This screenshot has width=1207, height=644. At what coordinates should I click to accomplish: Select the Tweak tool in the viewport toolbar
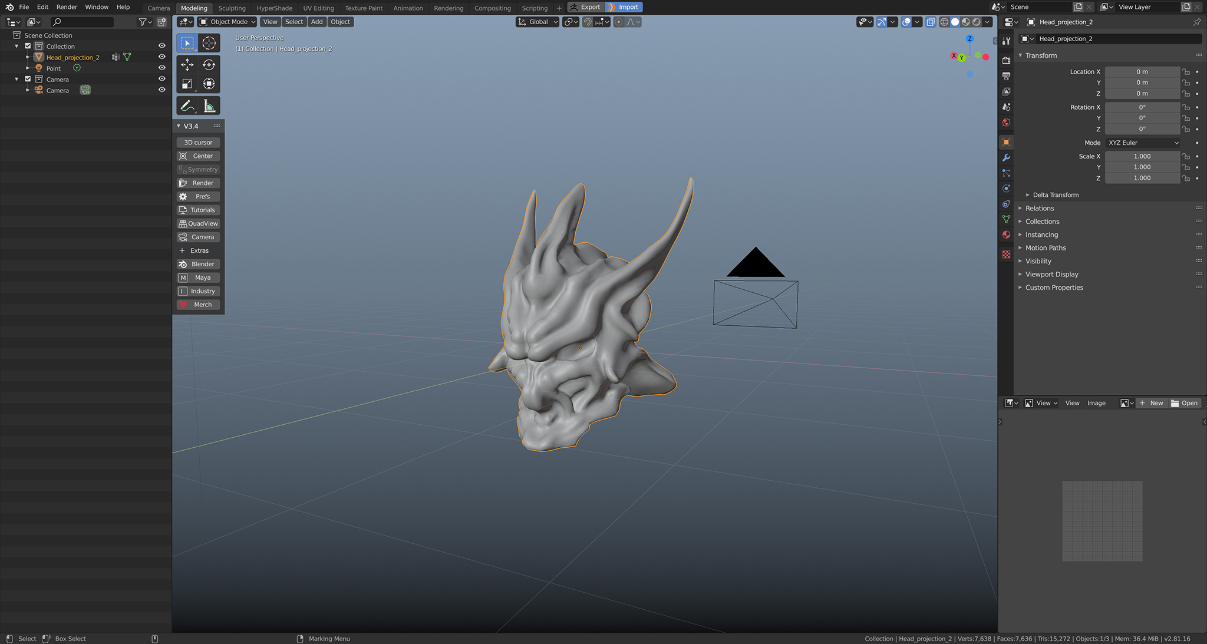(187, 42)
